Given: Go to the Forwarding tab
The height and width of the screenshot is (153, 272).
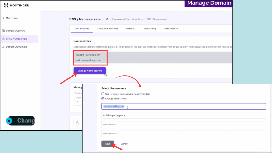Looking at the screenshot, I should click(x=150, y=29).
